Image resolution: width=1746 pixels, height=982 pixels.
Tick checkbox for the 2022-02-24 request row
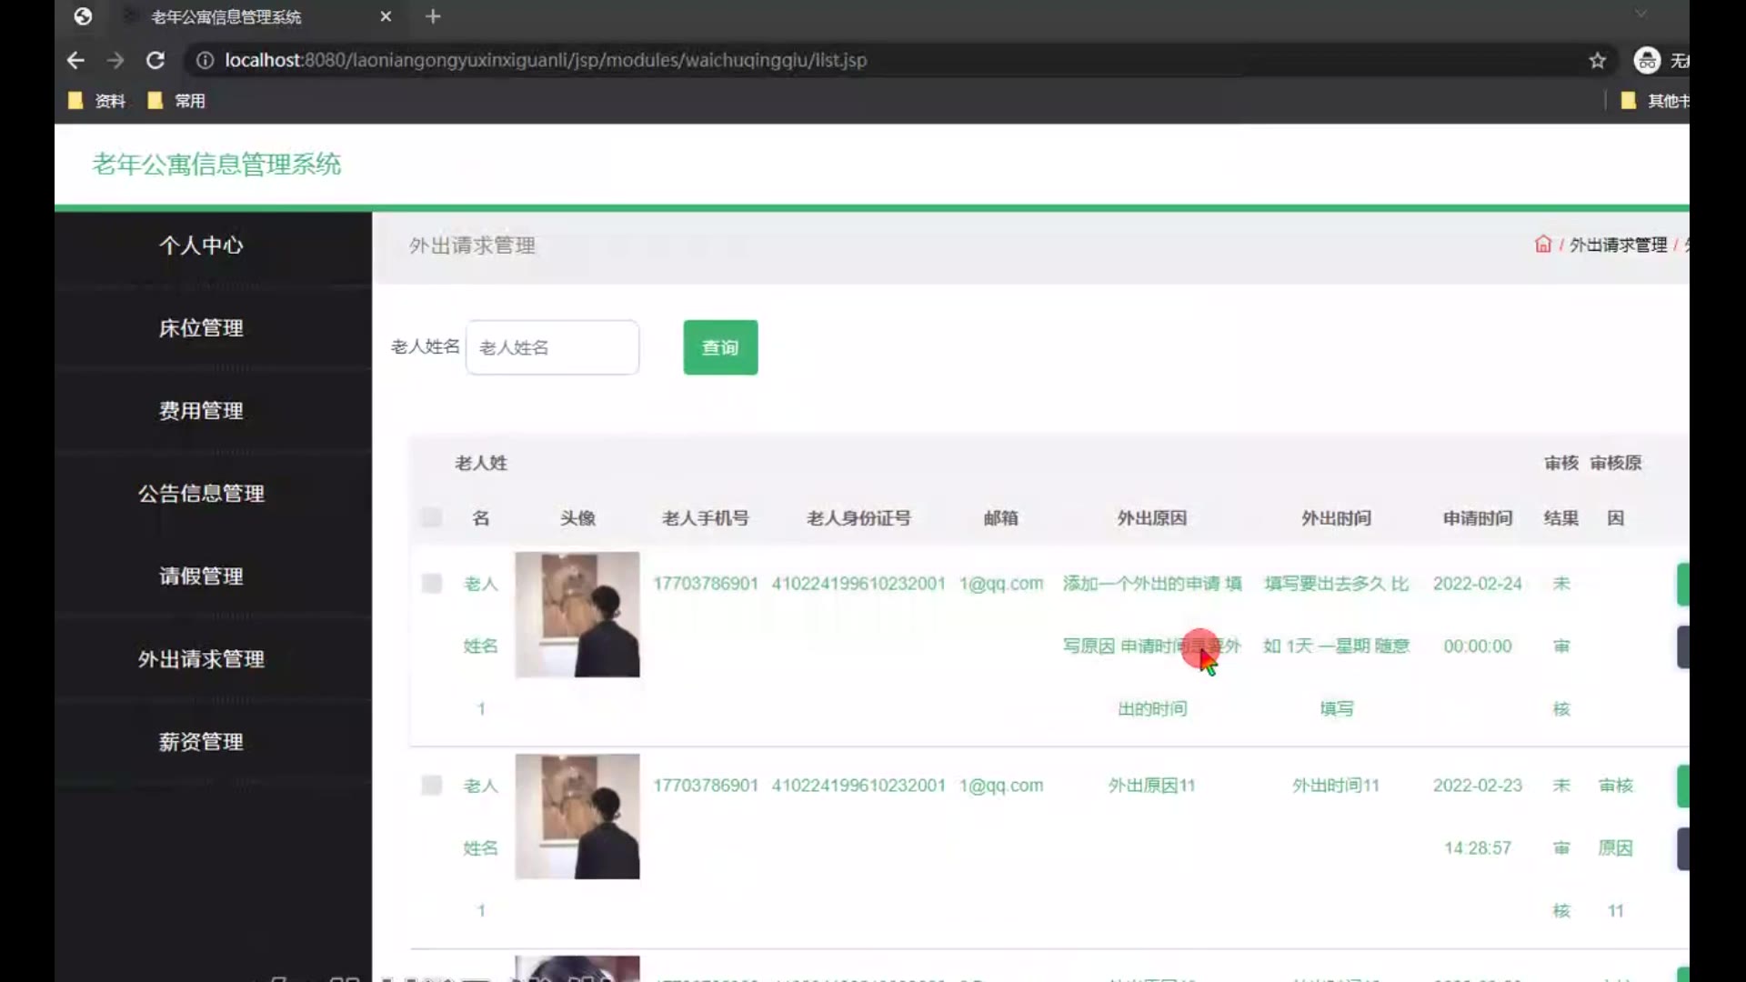[432, 583]
